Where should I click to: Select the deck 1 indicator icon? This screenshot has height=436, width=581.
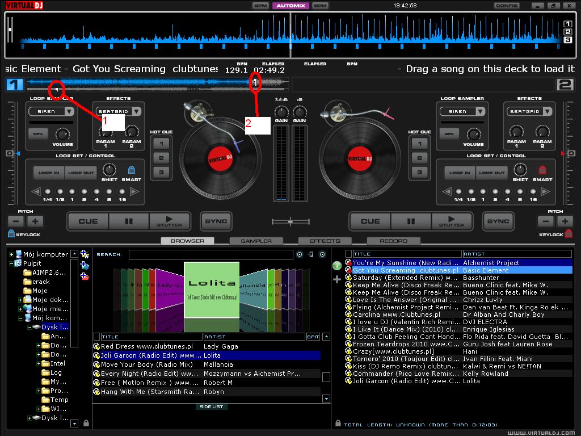[15, 85]
